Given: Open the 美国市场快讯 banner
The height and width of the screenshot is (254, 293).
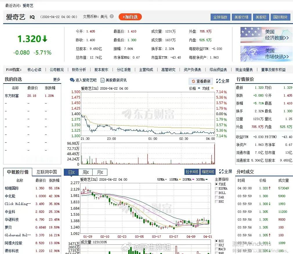Looking at the screenshot, I should (266, 54).
